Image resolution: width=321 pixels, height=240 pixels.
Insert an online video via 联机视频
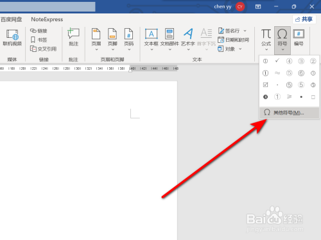pos(12,38)
